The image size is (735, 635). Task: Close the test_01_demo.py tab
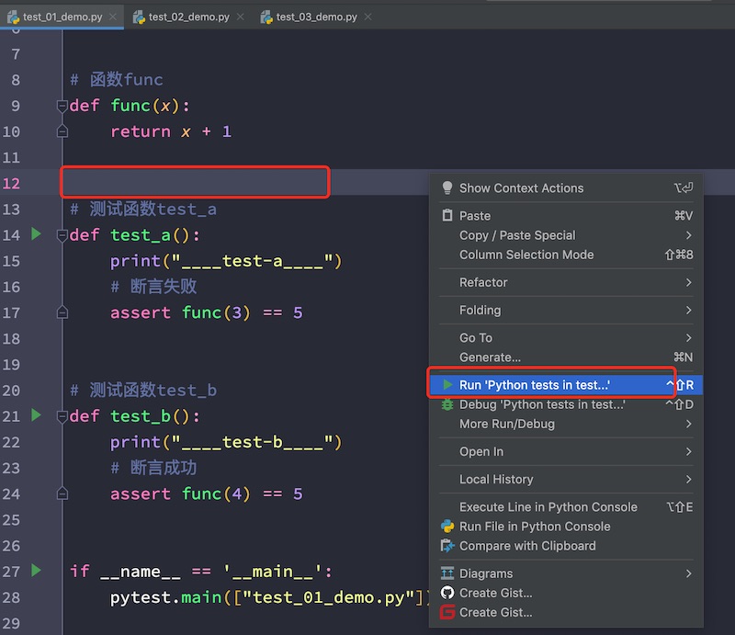112,17
